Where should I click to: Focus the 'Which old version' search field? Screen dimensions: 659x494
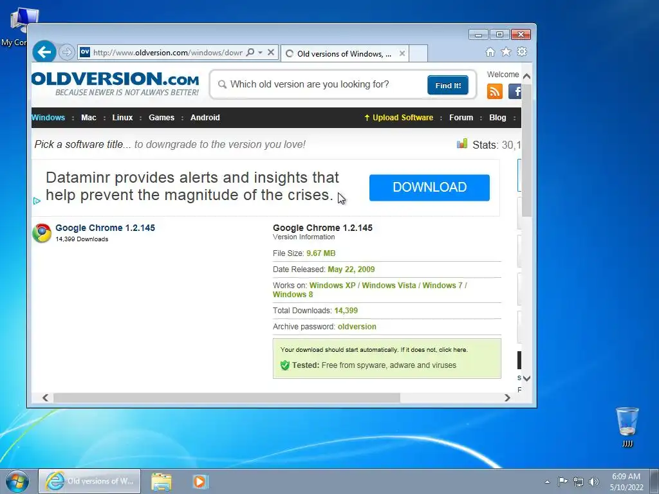tap(322, 84)
